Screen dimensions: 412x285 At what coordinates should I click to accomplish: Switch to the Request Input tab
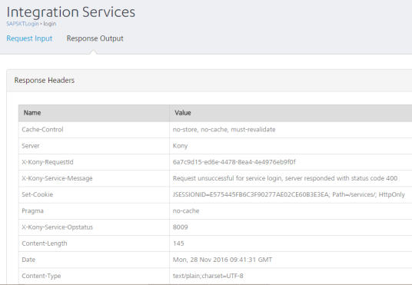[29, 38]
